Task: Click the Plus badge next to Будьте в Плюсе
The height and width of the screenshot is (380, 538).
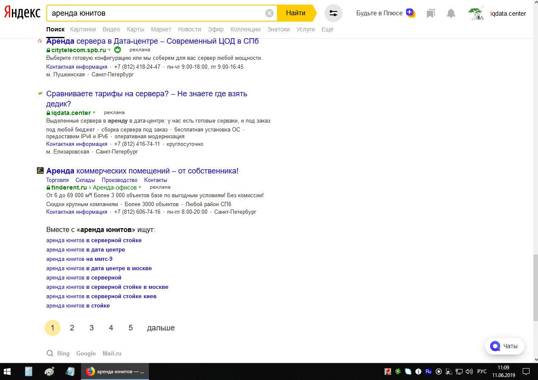Action: click(x=410, y=13)
